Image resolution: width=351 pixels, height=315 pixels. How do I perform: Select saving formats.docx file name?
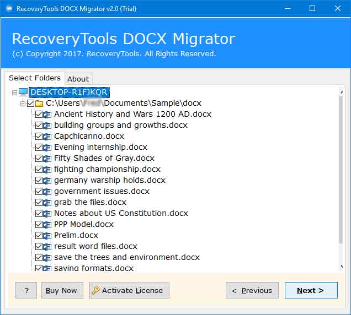[94, 268]
